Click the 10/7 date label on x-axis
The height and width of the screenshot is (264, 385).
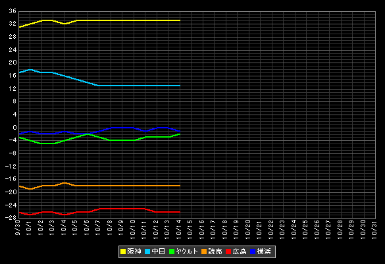98,227
